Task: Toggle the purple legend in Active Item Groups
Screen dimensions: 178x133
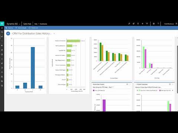Action: [99, 91]
